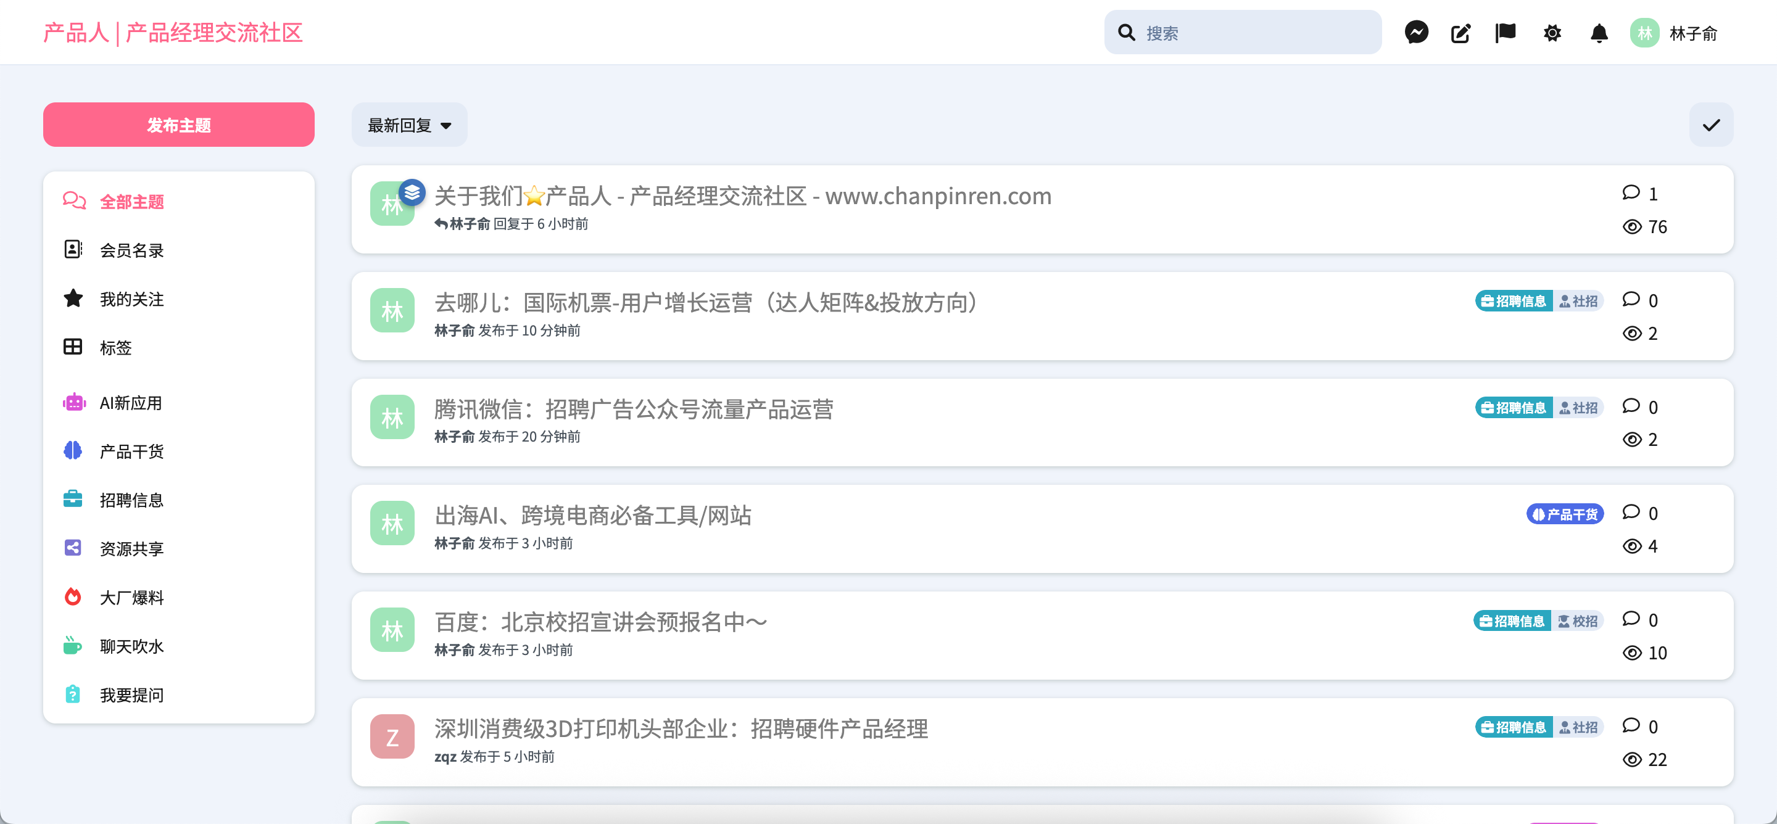The image size is (1777, 824).
Task: Click the 招聘信息 tag on 腾讯微信 post
Action: [x=1514, y=408]
